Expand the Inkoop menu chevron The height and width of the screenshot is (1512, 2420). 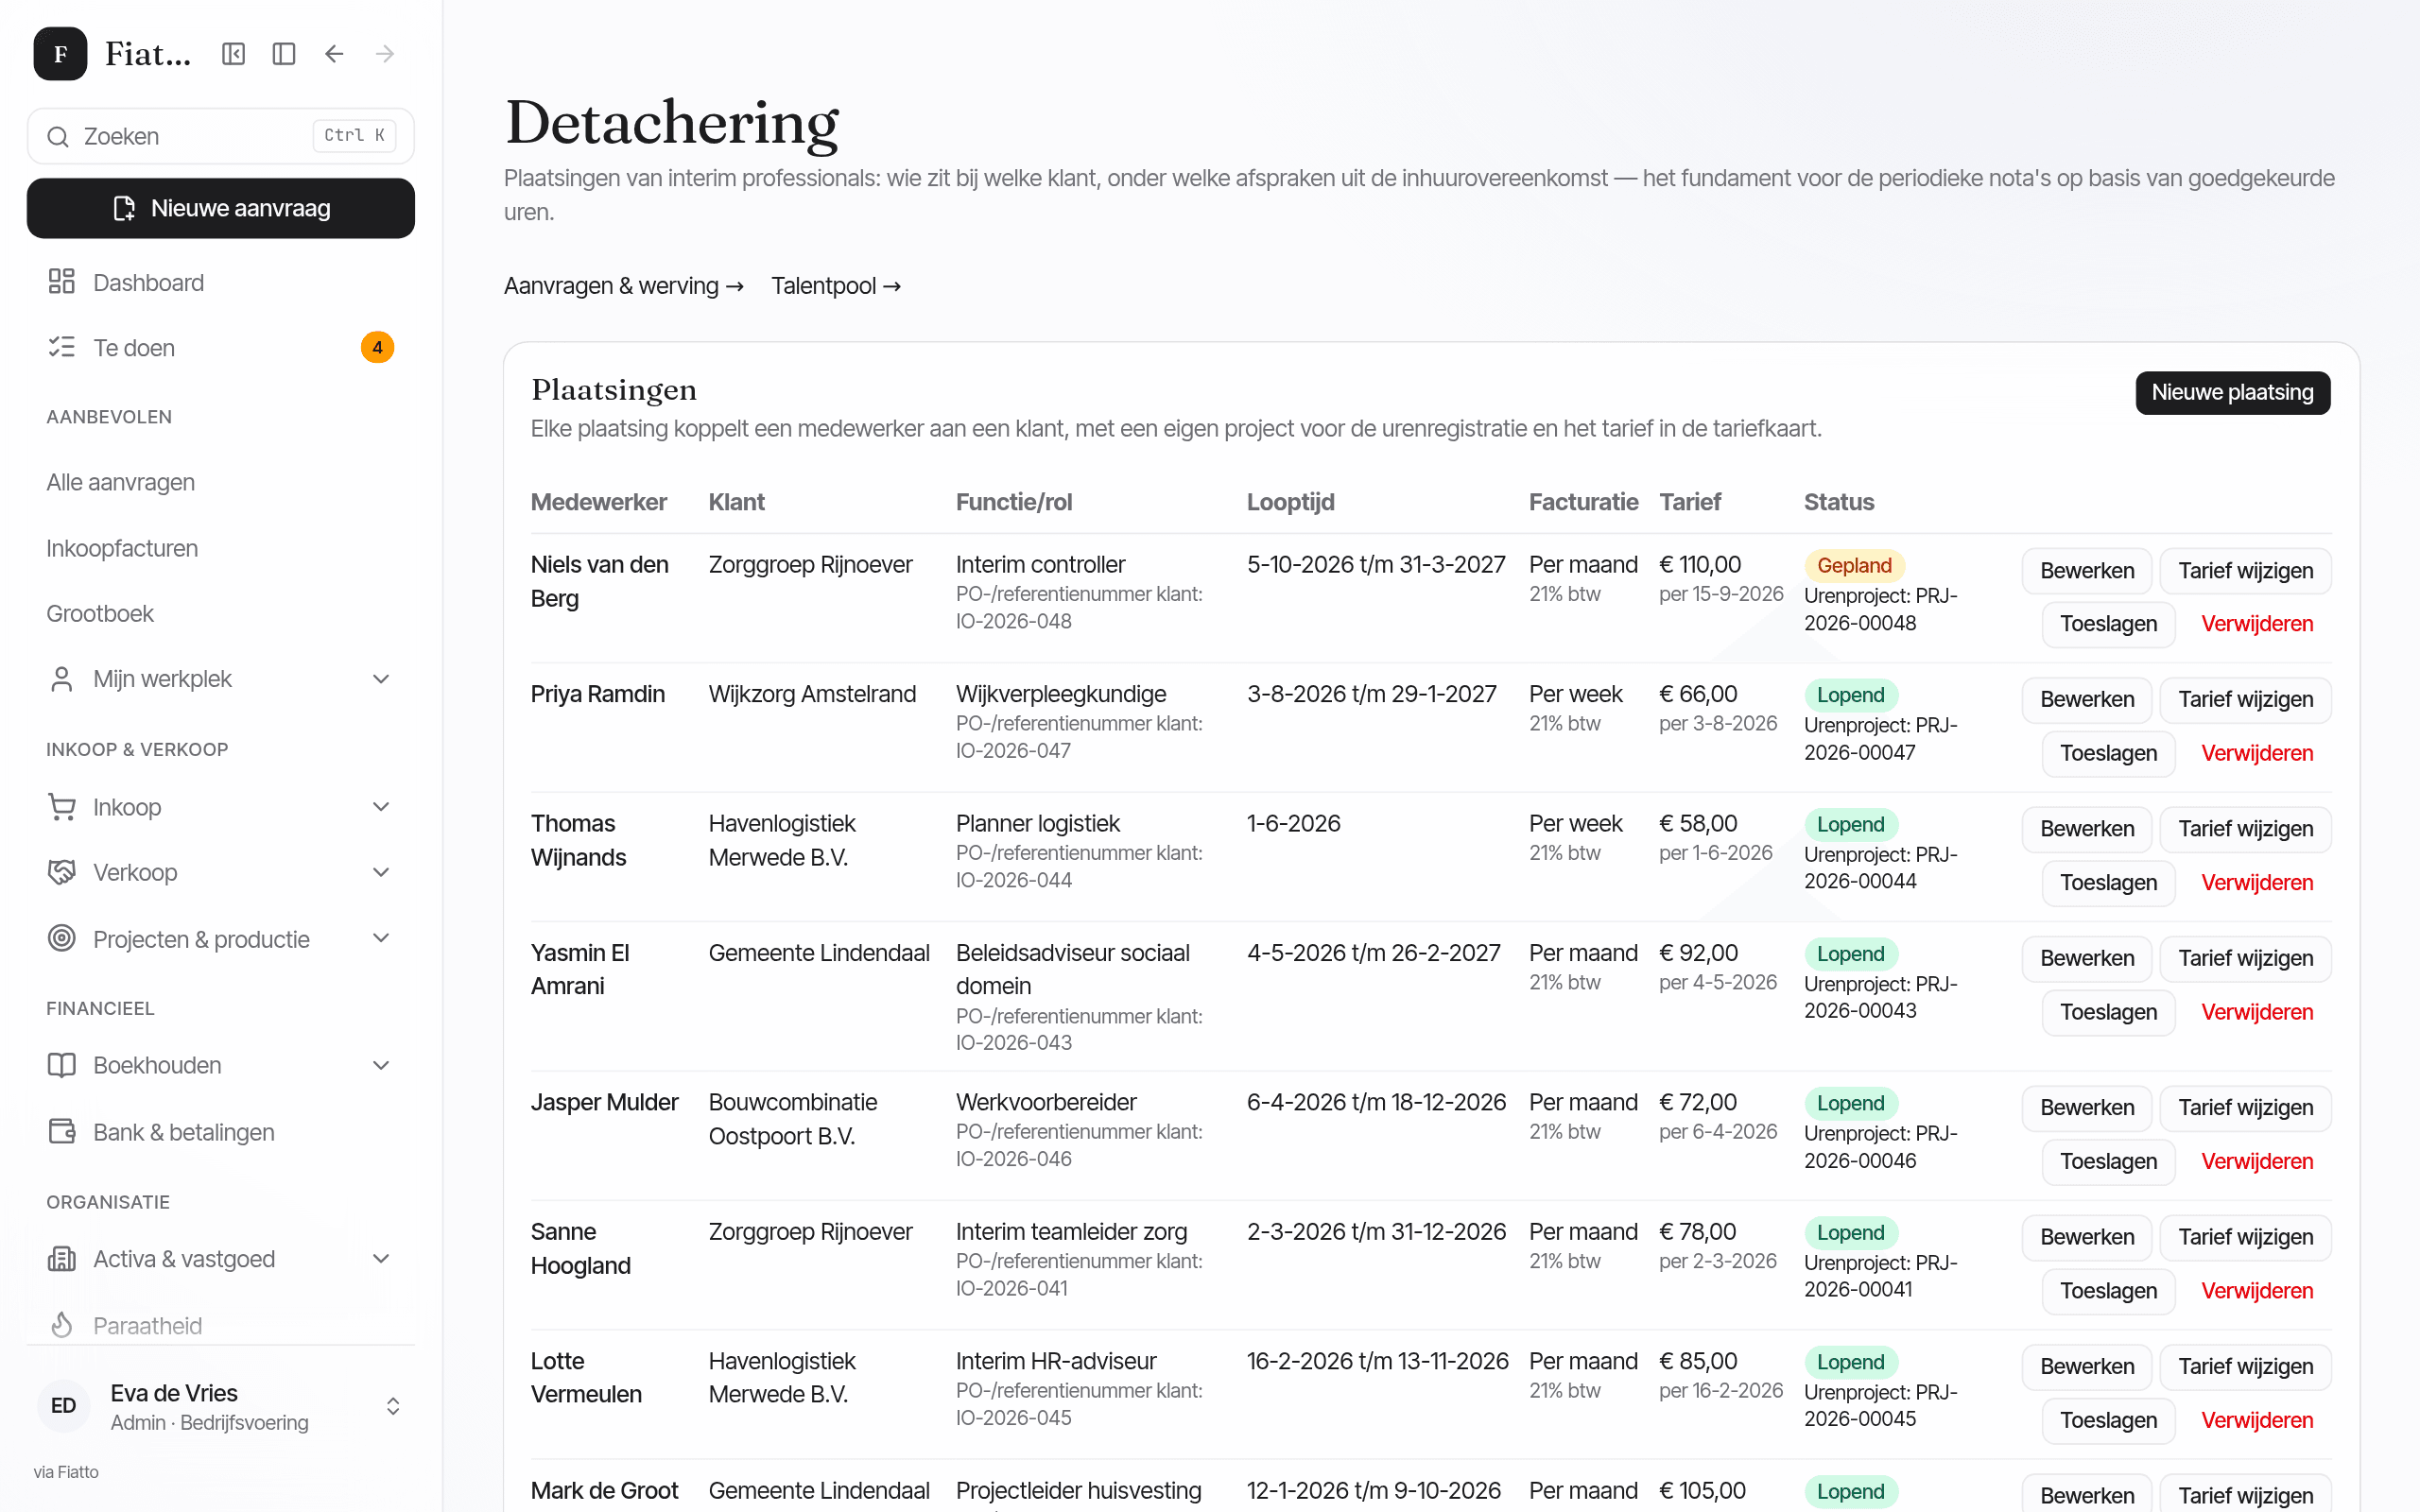click(x=381, y=807)
